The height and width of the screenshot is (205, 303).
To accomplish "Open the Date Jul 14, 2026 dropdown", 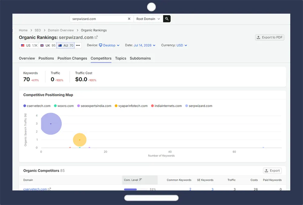I will pos(144,45).
